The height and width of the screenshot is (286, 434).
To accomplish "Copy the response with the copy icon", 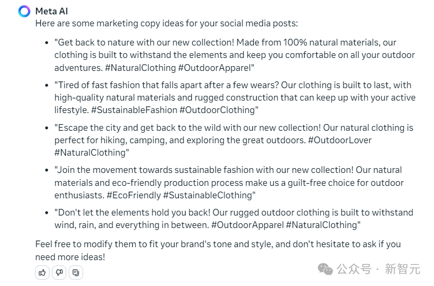I will [76, 273].
